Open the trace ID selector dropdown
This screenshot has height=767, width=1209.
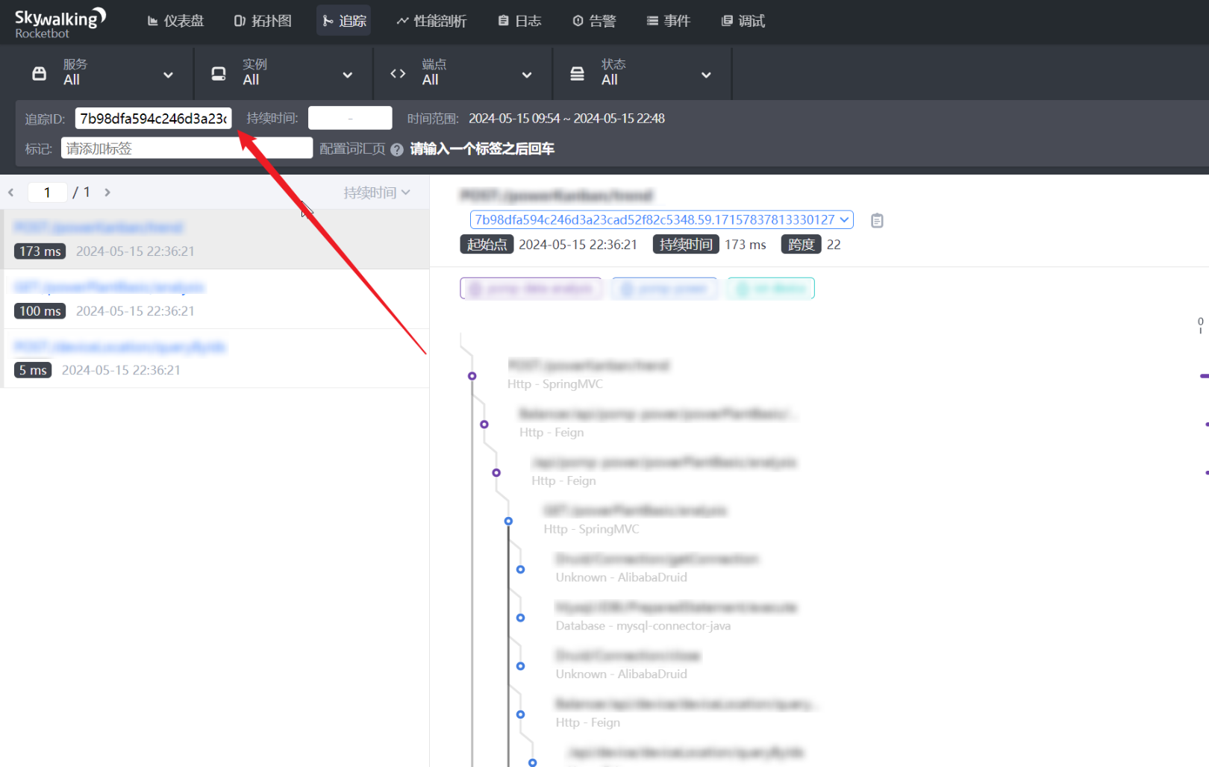[x=661, y=219]
